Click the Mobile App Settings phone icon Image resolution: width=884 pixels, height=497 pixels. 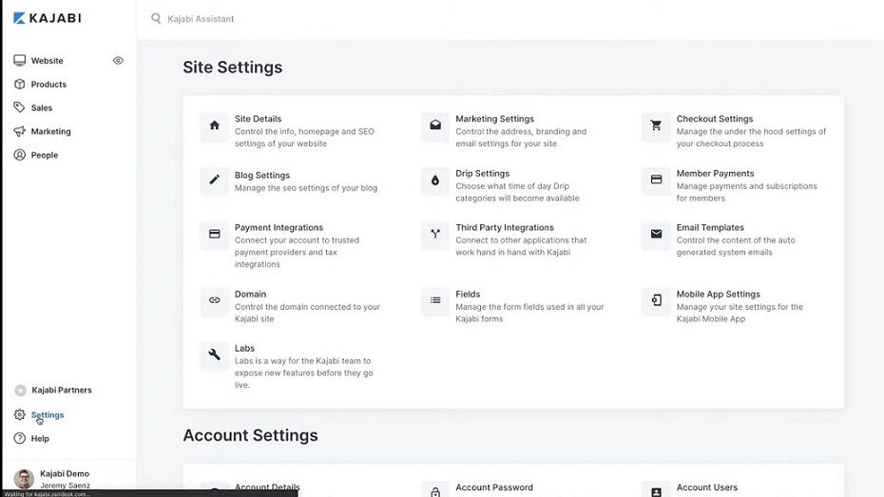tap(656, 300)
